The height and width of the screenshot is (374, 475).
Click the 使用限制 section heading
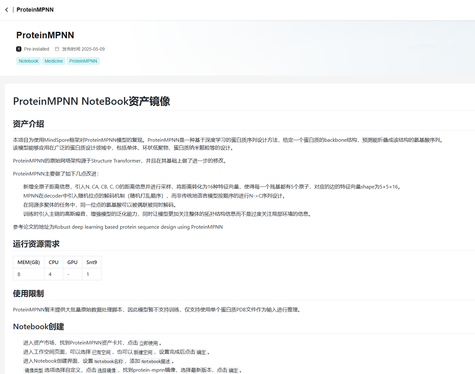tap(28, 294)
